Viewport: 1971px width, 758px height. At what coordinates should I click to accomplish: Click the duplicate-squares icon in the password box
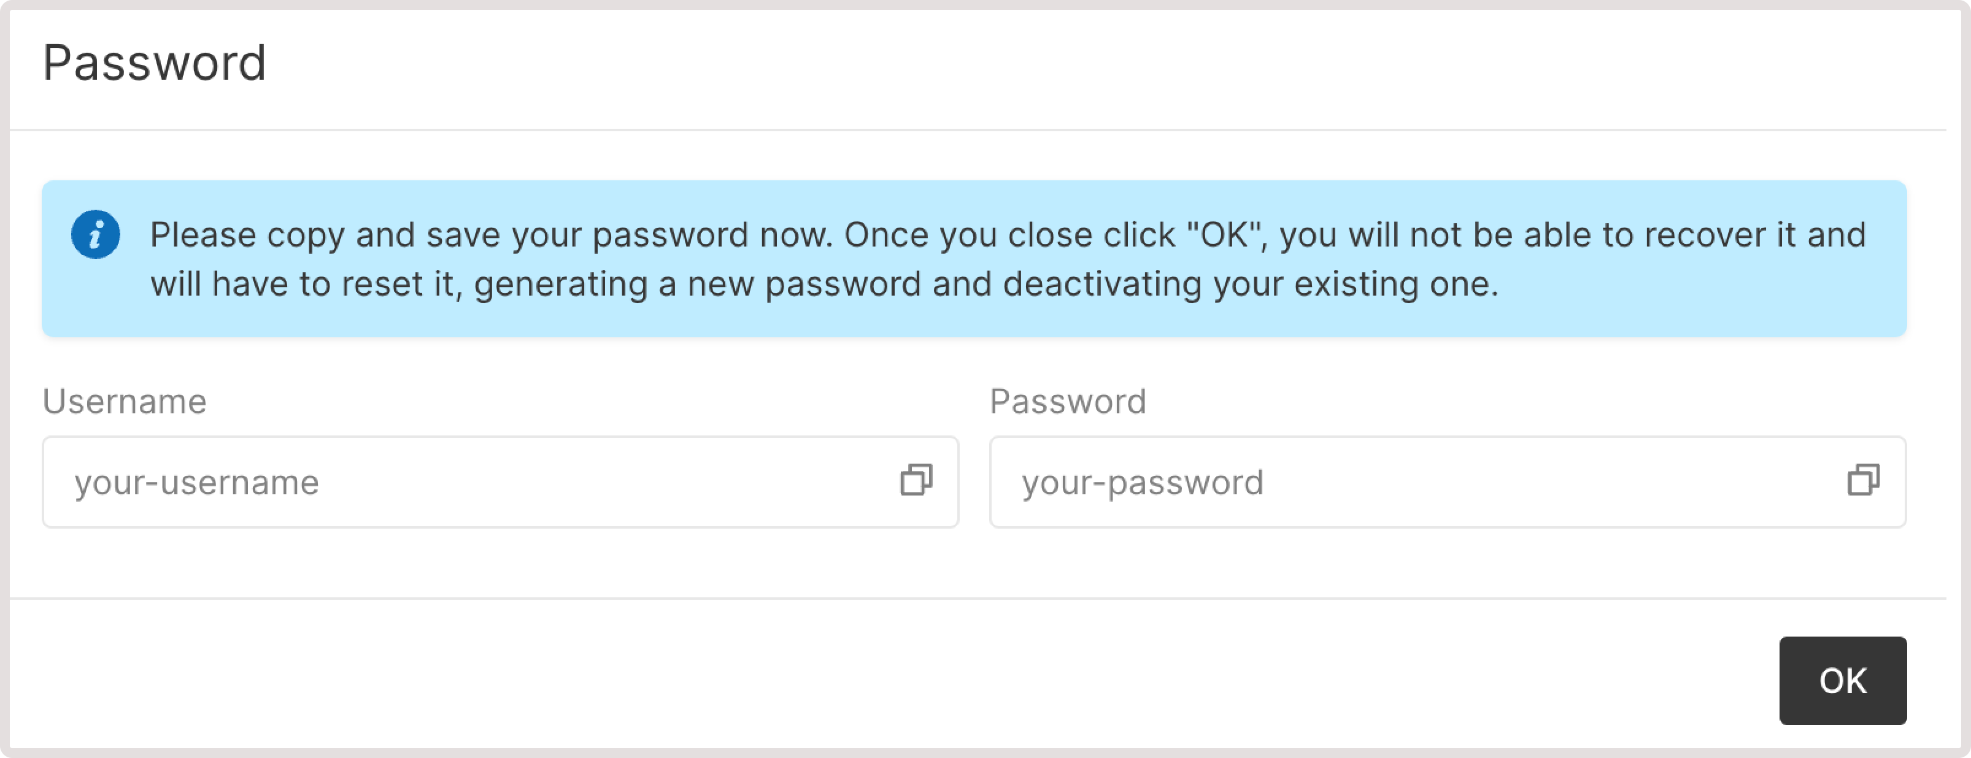pos(1863,480)
